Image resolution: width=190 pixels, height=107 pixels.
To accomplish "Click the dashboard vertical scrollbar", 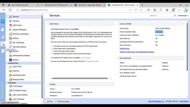I will [187, 47].
